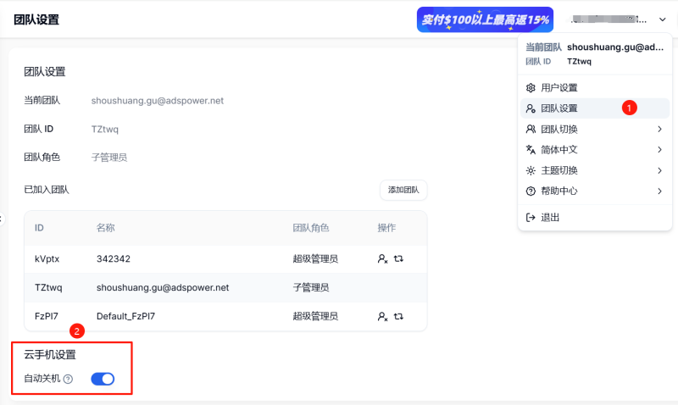This screenshot has height=405, width=678.
Task: Click the kVptx ID cell
Action: (x=47, y=259)
